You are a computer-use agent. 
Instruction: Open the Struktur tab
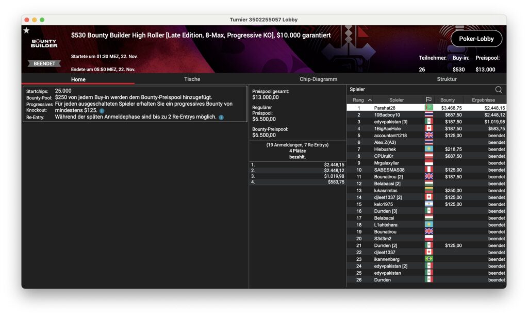pyautogui.click(x=447, y=79)
